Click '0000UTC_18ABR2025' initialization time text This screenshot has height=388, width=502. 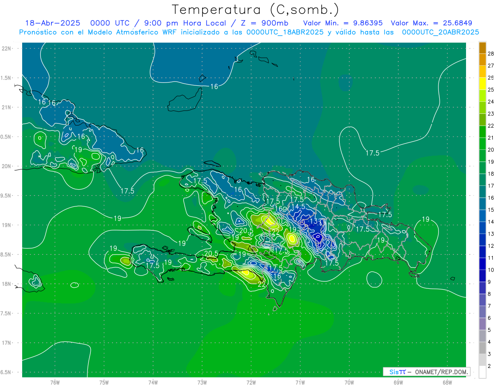click(x=285, y=32)
